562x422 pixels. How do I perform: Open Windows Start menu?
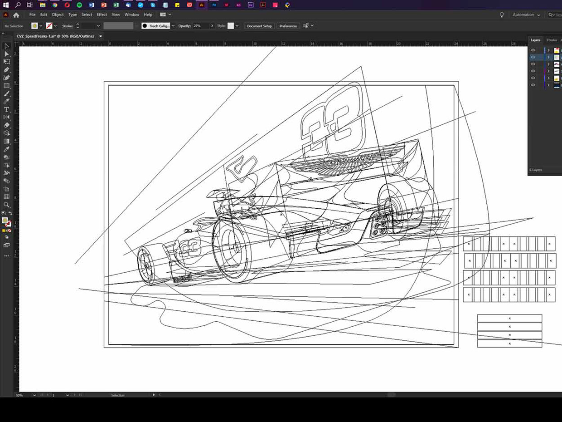tap(6, 5)
